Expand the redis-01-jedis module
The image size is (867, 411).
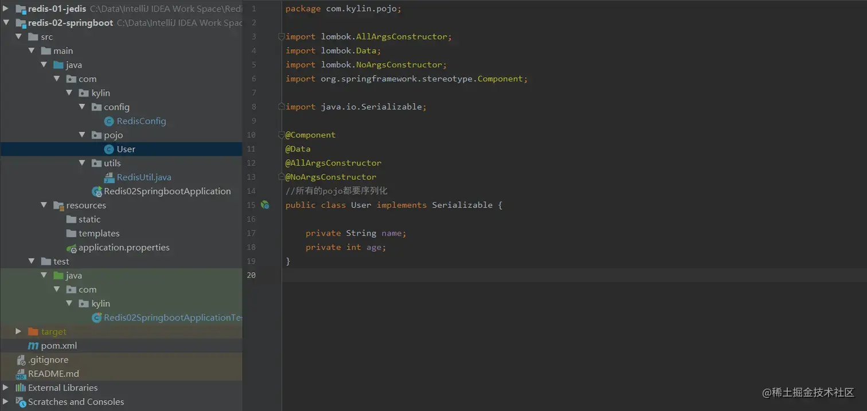(6, 9)
